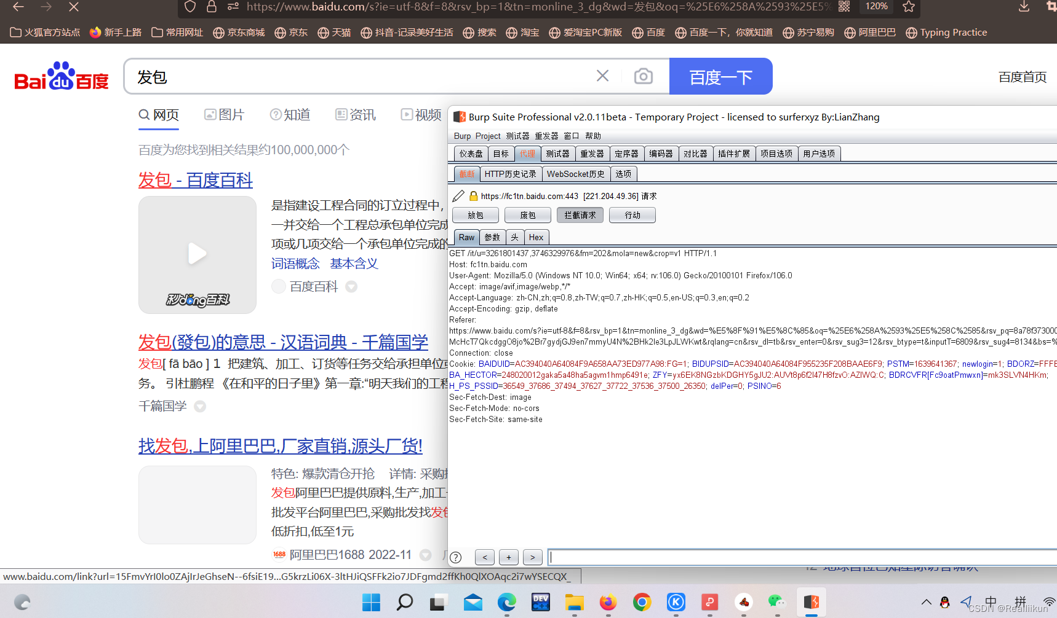Open result 发包(發包)的意思 汉语词典
This screenshot has height=618, width=1057.
tap(283, 342)
